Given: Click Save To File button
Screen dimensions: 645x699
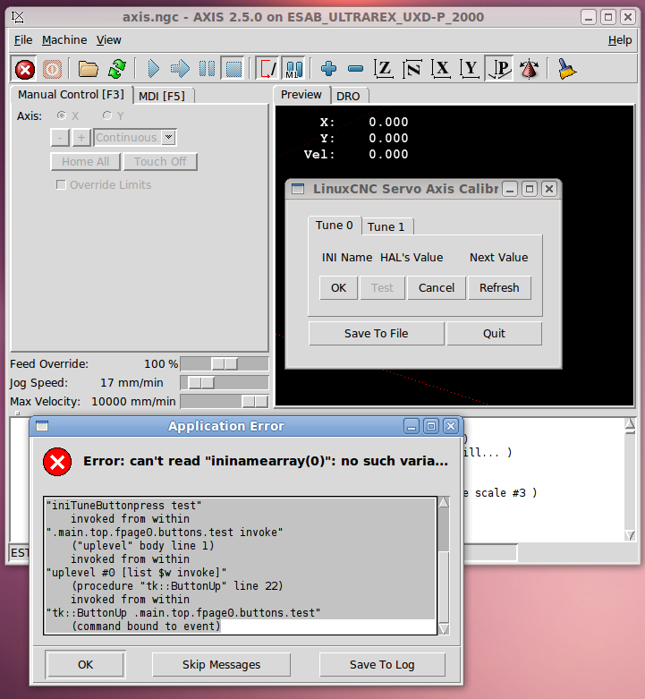Looking at the screenshot, I should [x=377, y=334].
